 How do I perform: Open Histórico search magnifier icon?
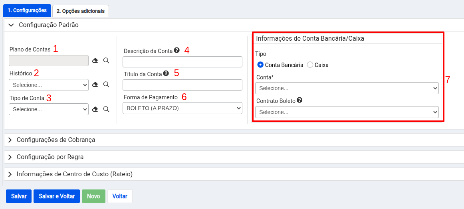click(106, 85)
